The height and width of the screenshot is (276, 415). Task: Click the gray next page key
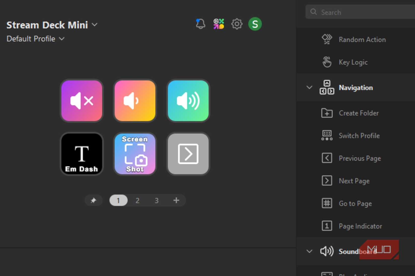coord(188,154)
